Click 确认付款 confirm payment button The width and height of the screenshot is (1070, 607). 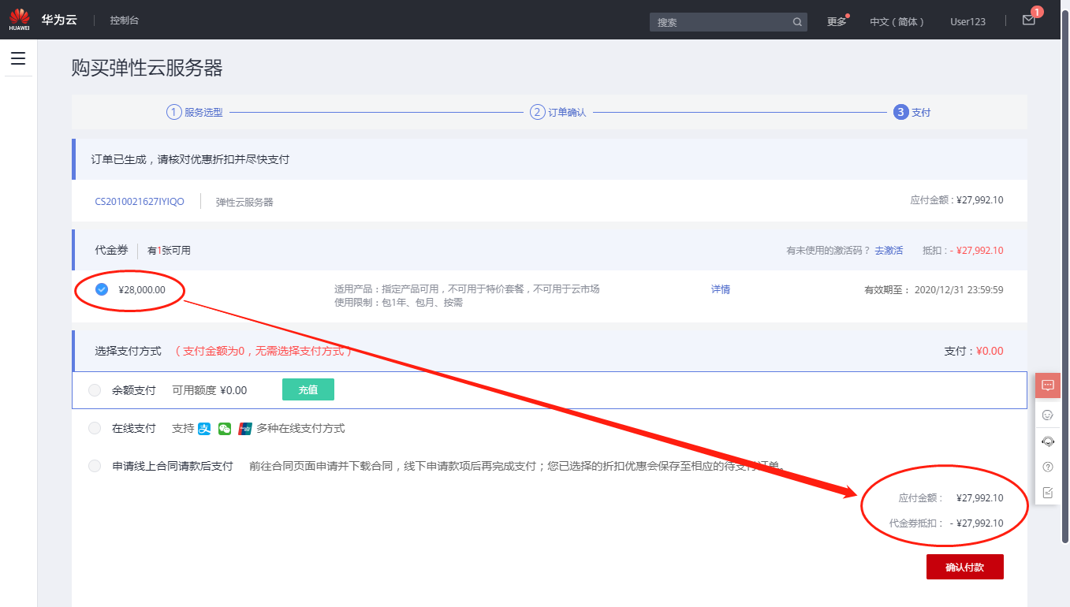(x=965, y=567)
